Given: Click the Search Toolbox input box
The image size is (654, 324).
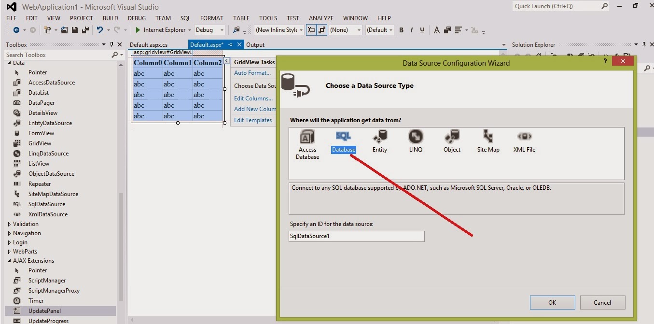Looking at the screenshot, I should click(58, 55).
